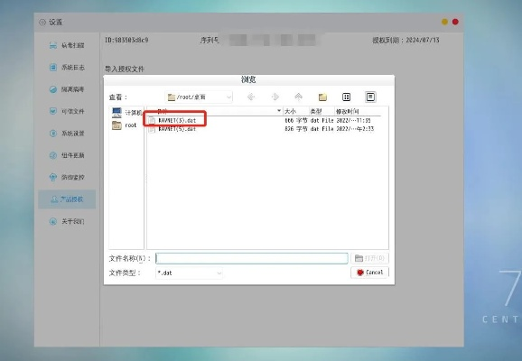Cancel the browse dialog
The image size is (522, 361).
click(369, 273)
